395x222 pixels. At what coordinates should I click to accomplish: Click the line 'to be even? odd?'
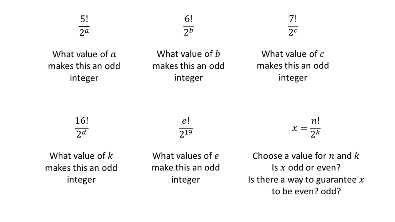(x=306, y=192)
